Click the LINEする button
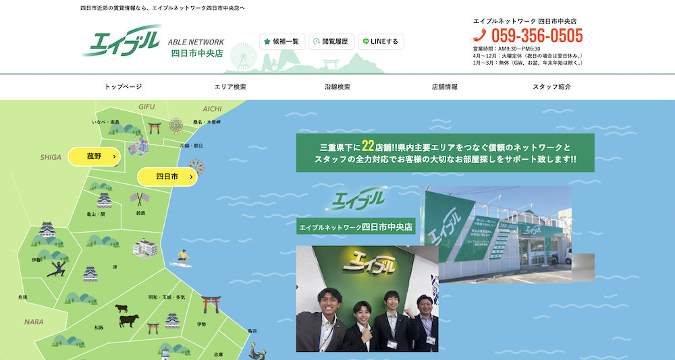 (x=381, y=42)
